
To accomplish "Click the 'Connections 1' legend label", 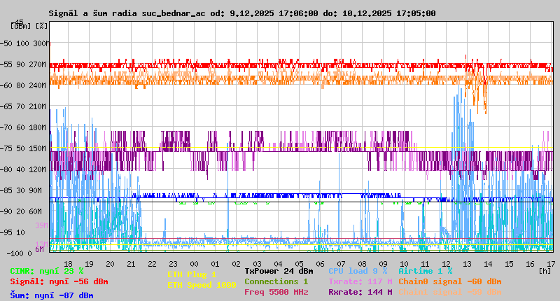I will 276,281.
